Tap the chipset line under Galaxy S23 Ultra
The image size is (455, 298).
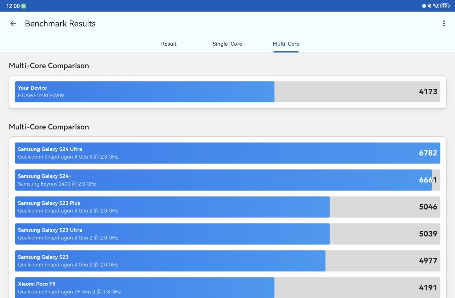(x=68, y=238)
